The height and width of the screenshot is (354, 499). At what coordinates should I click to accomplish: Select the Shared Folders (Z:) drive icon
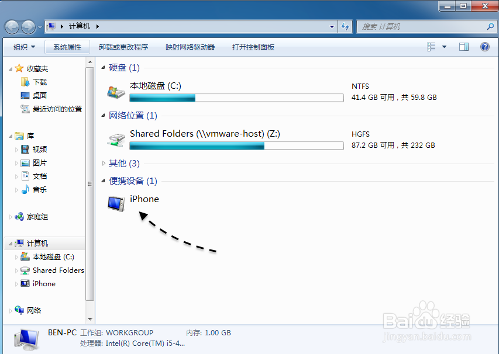(116, 140)
